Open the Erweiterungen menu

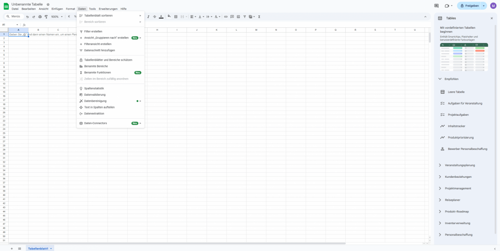tap(108, 9)
